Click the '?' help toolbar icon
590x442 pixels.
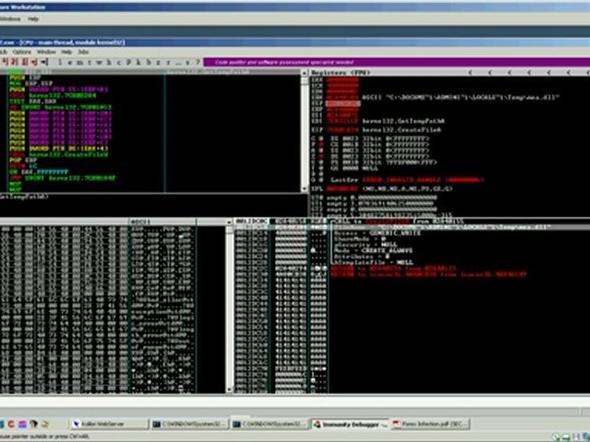pyautogui.click(x=197, y=63)
